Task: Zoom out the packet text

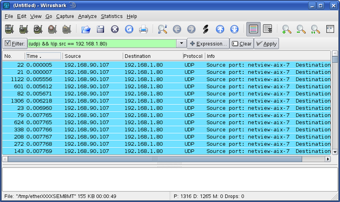Action: point(301,29)
